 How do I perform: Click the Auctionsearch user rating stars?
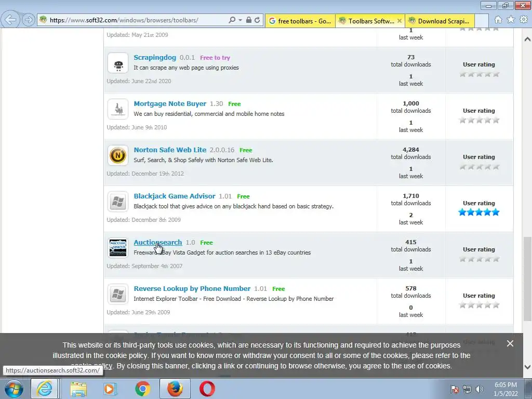tap(479, 259)
